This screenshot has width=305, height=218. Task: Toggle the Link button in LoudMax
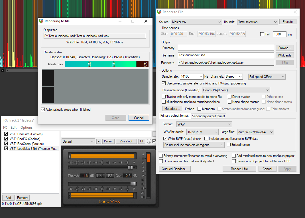[100, 175]
